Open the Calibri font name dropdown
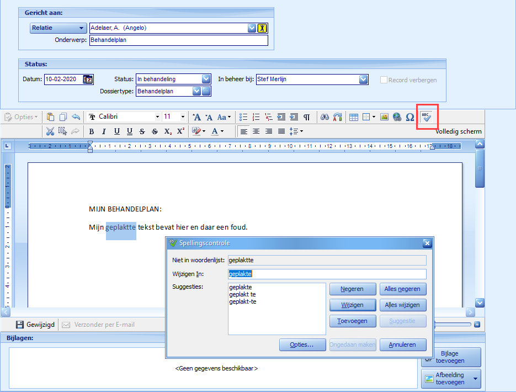516x392 pixels. [157, 117]
